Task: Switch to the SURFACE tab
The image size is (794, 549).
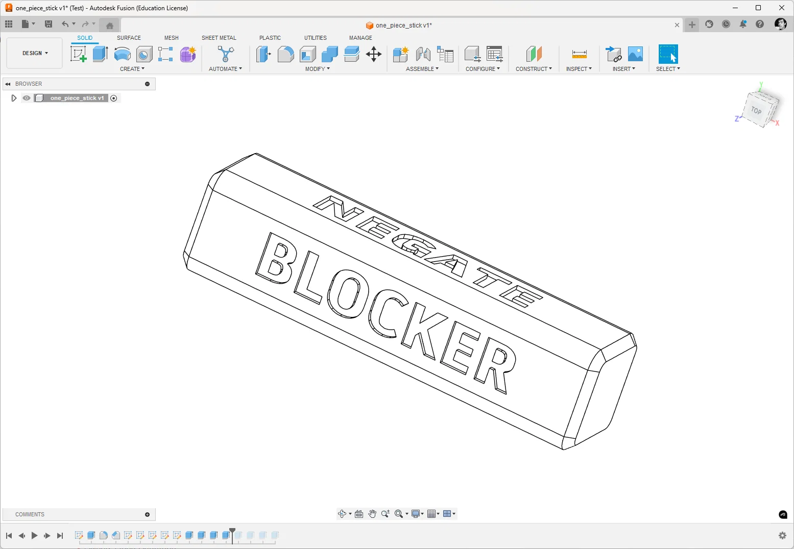Action: [129, 38]
